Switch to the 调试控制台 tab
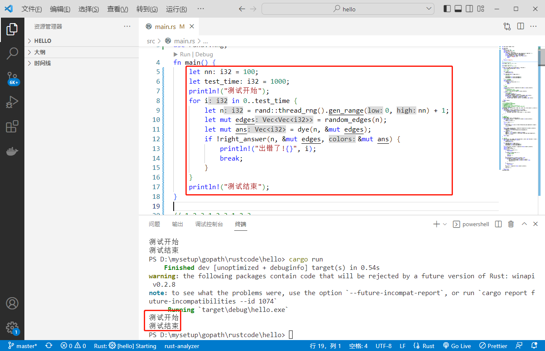The height and width of the screenshot is (351, 545). [x=209, y=224]
